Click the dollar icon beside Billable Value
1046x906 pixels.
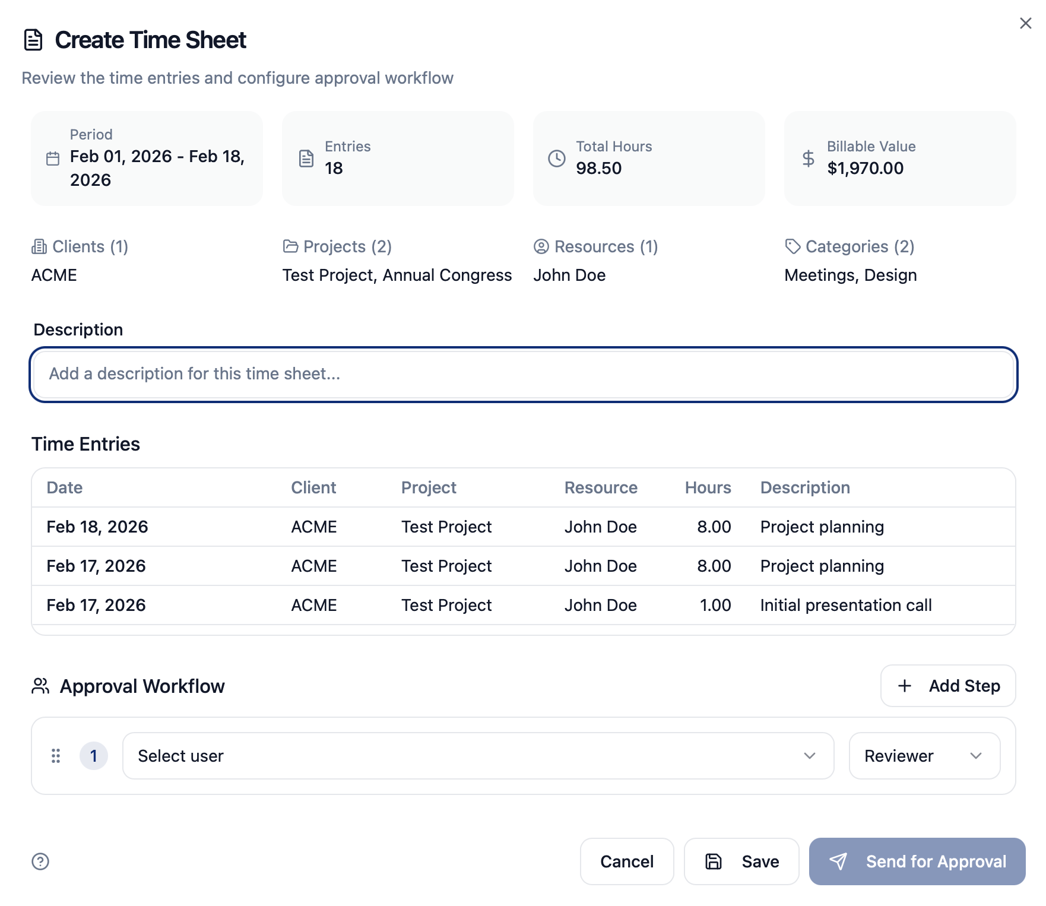[808, 159]
